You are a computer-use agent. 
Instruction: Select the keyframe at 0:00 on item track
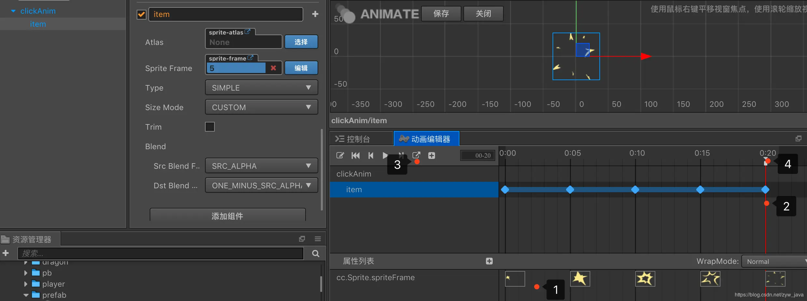[505, 190]
